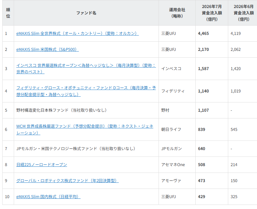Click the 4,119 June value
The height and width of the screenshot is (209, 257).
point(236,34)
